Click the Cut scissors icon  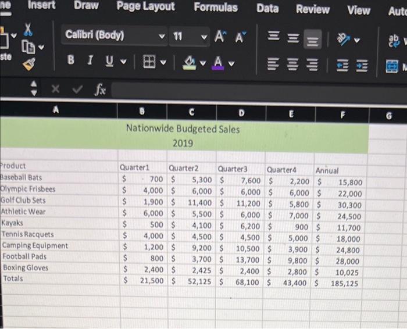click(x=28, y=29)
